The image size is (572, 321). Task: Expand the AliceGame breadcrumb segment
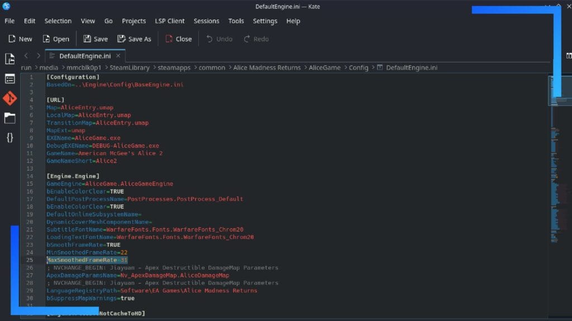(x=325, y=67)
